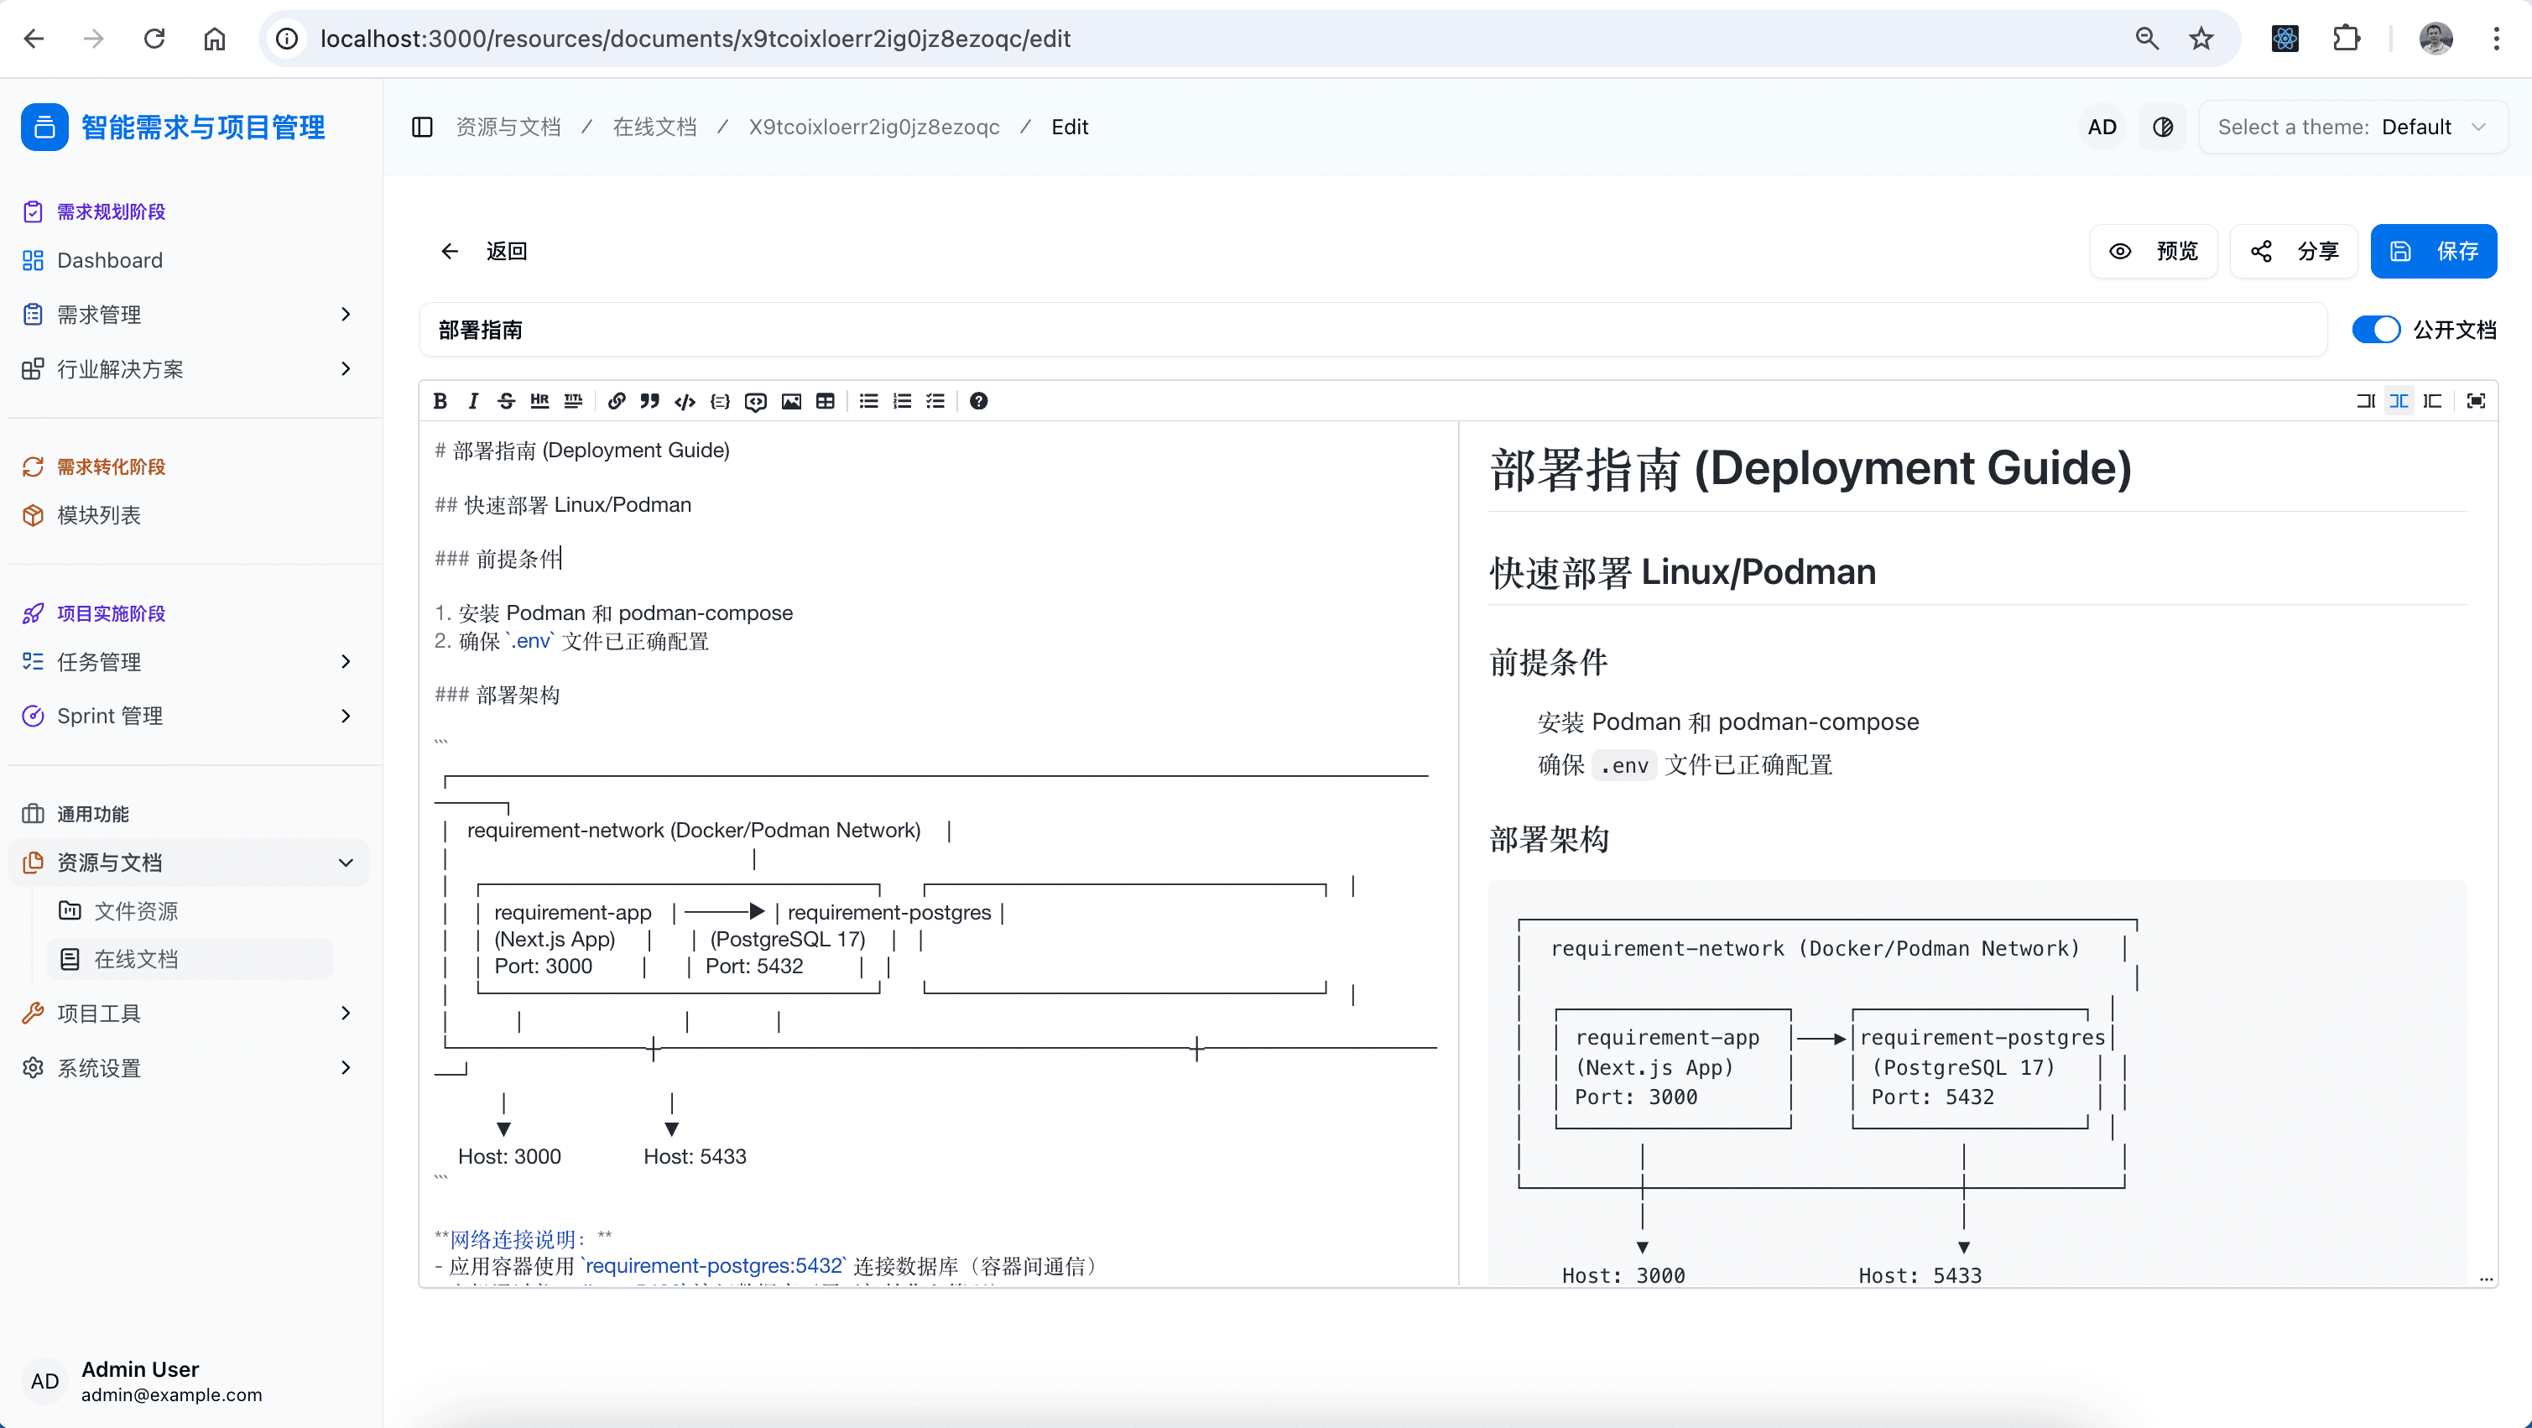Viewport: 2532px width, 1428px height.
Task: Insert an image using the toolbar icon
Action: (791, 401)
